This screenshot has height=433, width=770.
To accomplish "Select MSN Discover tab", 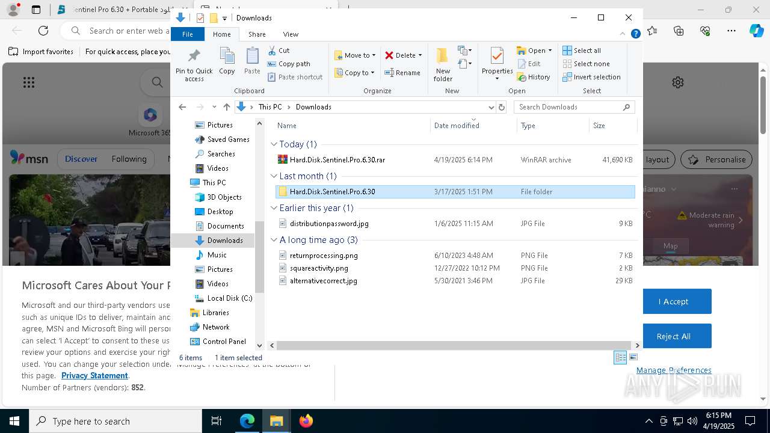I will coord(81,159).
